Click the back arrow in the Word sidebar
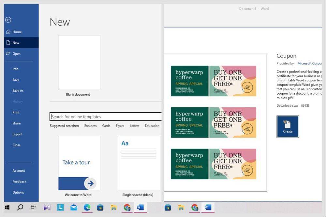 (x=8, y=20)
